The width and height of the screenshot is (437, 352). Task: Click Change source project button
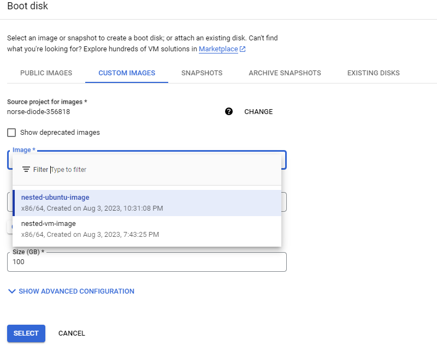(x=258, y=112)
